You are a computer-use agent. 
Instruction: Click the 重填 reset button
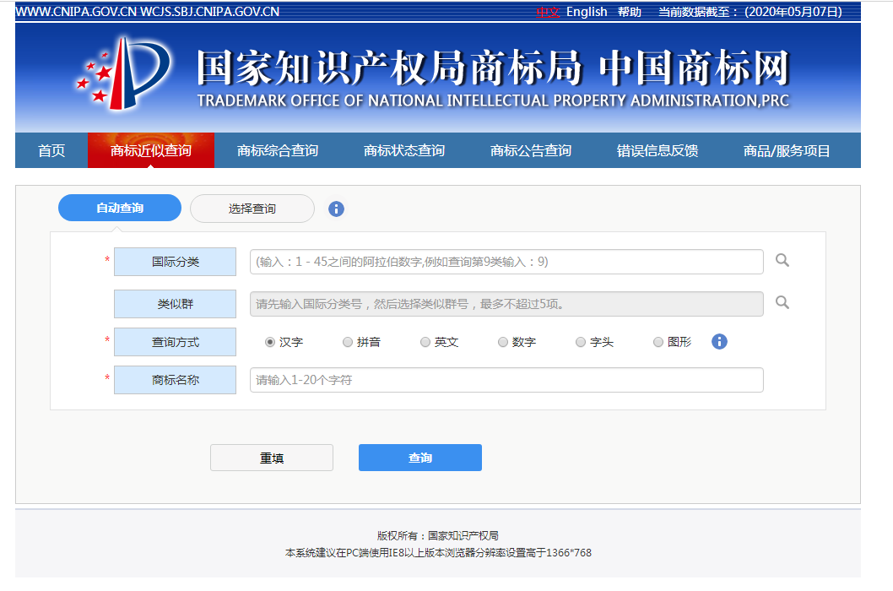(272, 458)
